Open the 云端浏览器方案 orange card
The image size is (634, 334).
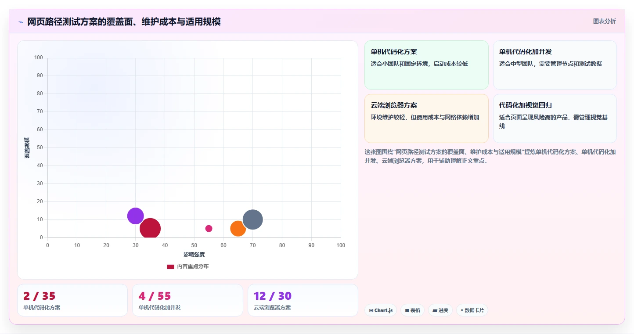click(x=426, y=119)
